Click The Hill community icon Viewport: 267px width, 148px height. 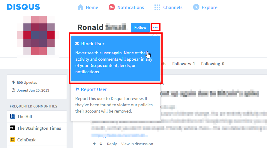pos(13,116)
